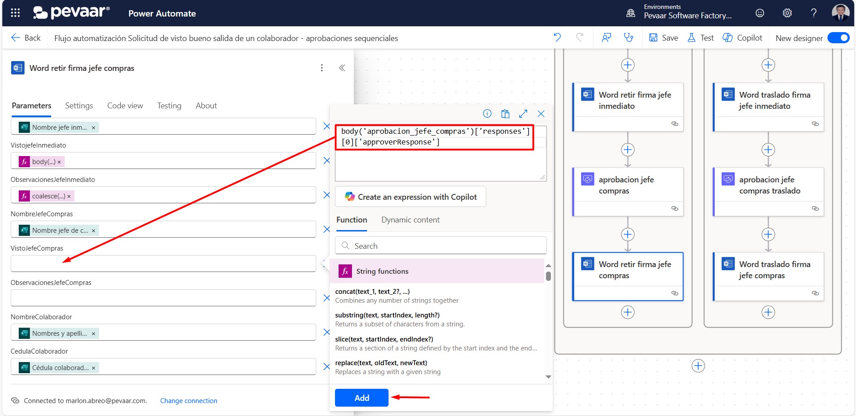This screenshot has height=416, width=856.
Task: Remove the Nombre jefe de c... token
Action: click(x=93, y=231)
